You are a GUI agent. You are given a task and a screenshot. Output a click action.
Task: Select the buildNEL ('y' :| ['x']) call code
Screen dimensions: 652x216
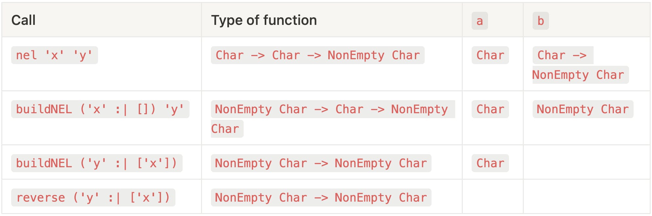(x=96, y=163)
